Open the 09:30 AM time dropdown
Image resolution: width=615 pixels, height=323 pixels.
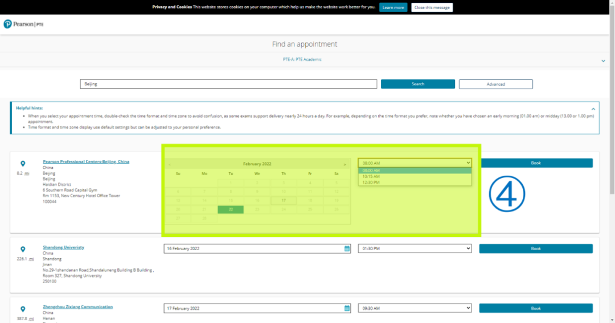coord(415,308)
